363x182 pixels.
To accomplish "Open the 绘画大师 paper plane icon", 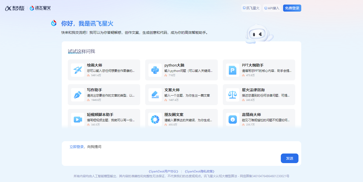I will point(78,70).
